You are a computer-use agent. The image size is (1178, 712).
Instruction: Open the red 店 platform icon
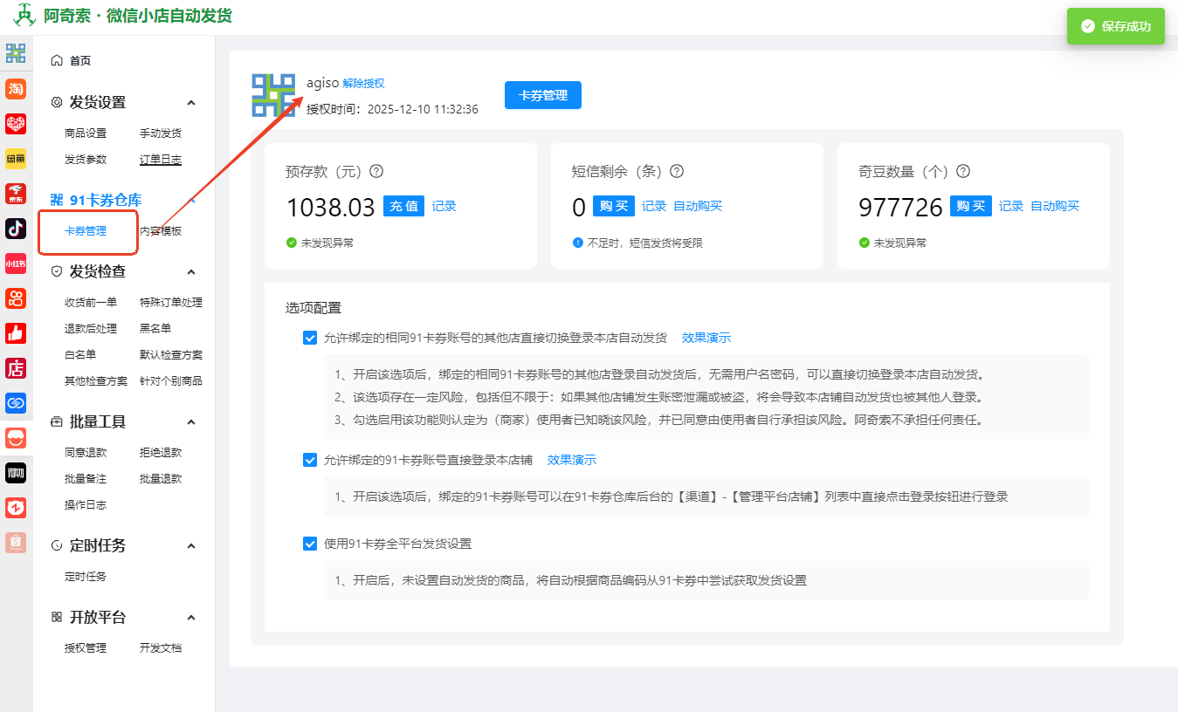click(x=16, y=368)
